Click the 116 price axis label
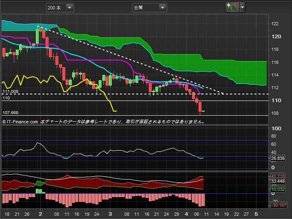 point(275,62)
